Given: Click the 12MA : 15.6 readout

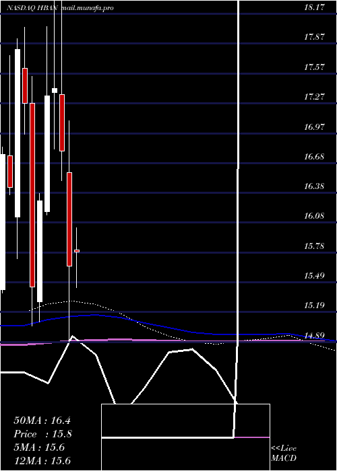Looking at the screenshot, I should tap(42, 460).
